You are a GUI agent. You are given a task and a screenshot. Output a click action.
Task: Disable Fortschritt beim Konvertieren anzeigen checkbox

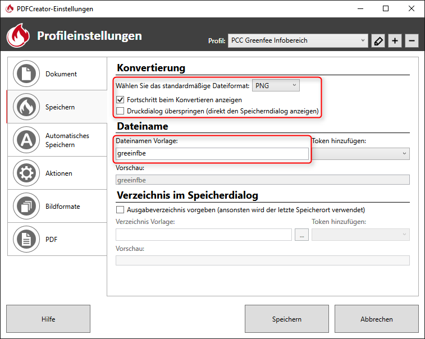coord(120,99)
